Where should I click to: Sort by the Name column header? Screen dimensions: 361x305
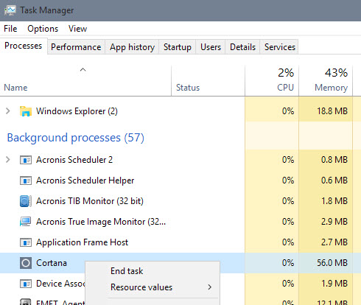pyautogui.click(x=85, y=81)
